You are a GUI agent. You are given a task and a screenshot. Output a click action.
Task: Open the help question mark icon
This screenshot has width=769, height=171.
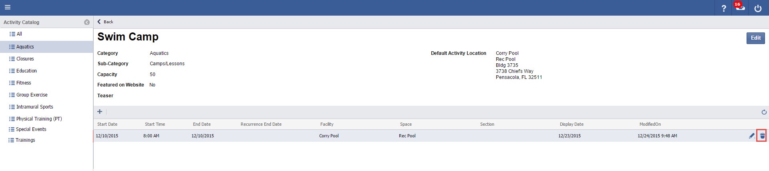coord(723,8)
